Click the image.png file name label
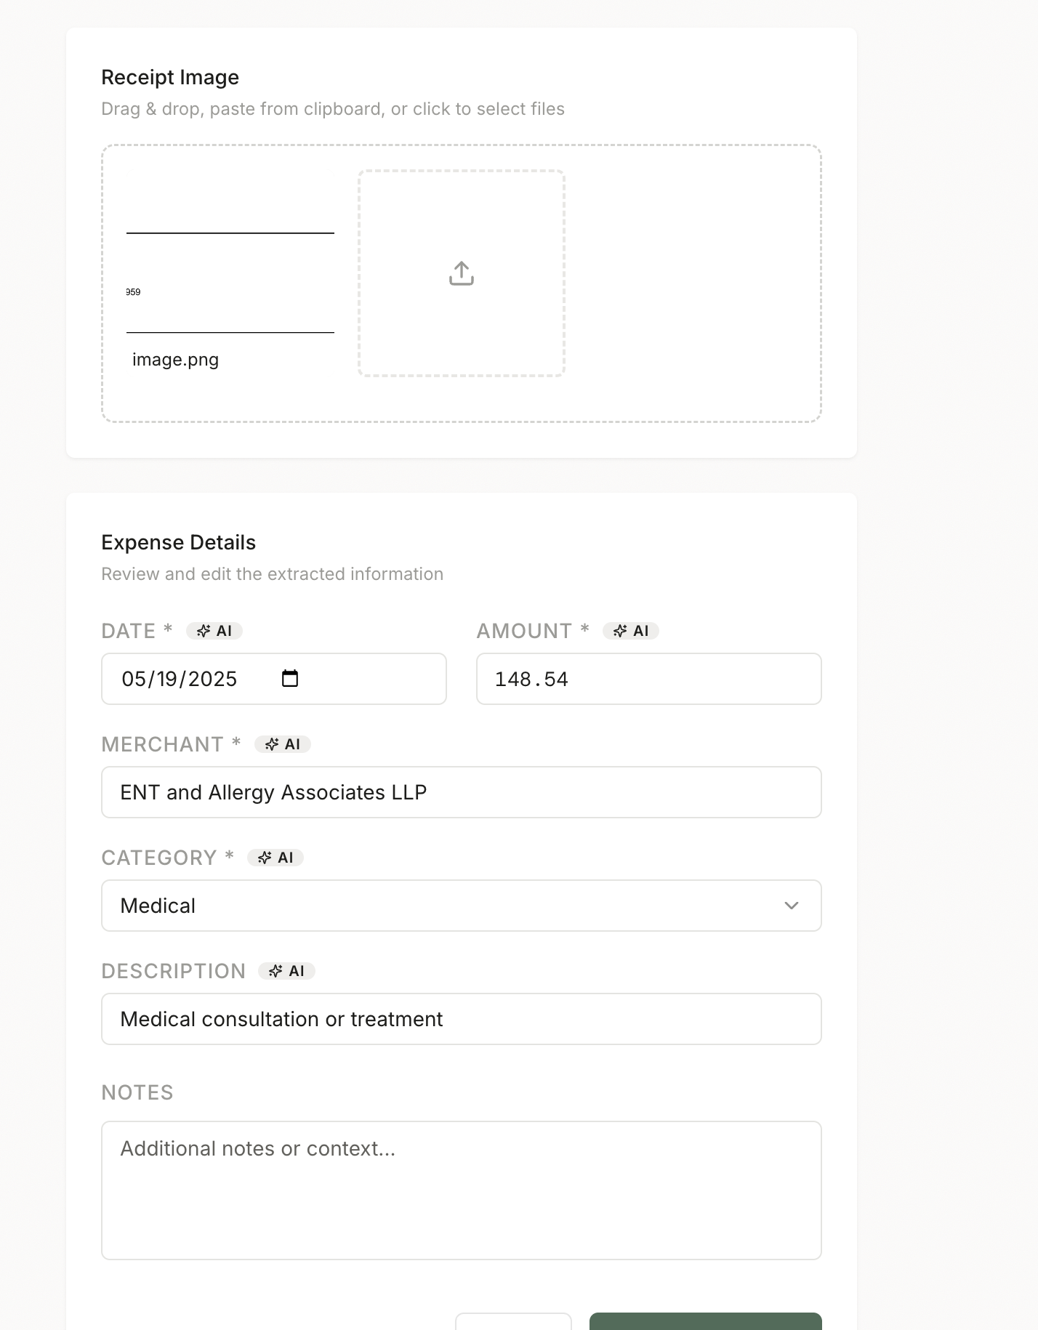Screen dimensions: 1038x1330 (x=175, y=360)
